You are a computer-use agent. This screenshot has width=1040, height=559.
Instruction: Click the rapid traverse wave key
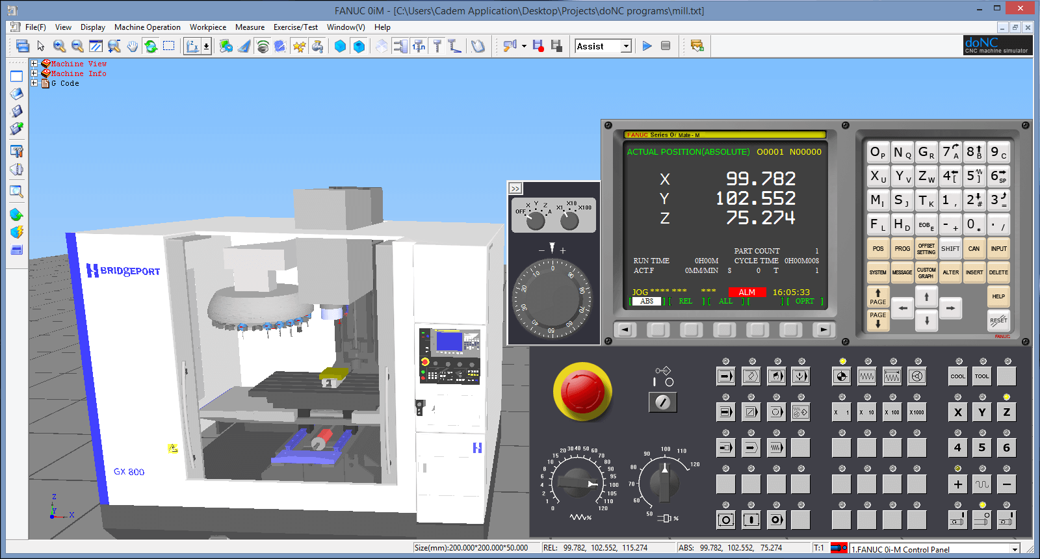982,484
